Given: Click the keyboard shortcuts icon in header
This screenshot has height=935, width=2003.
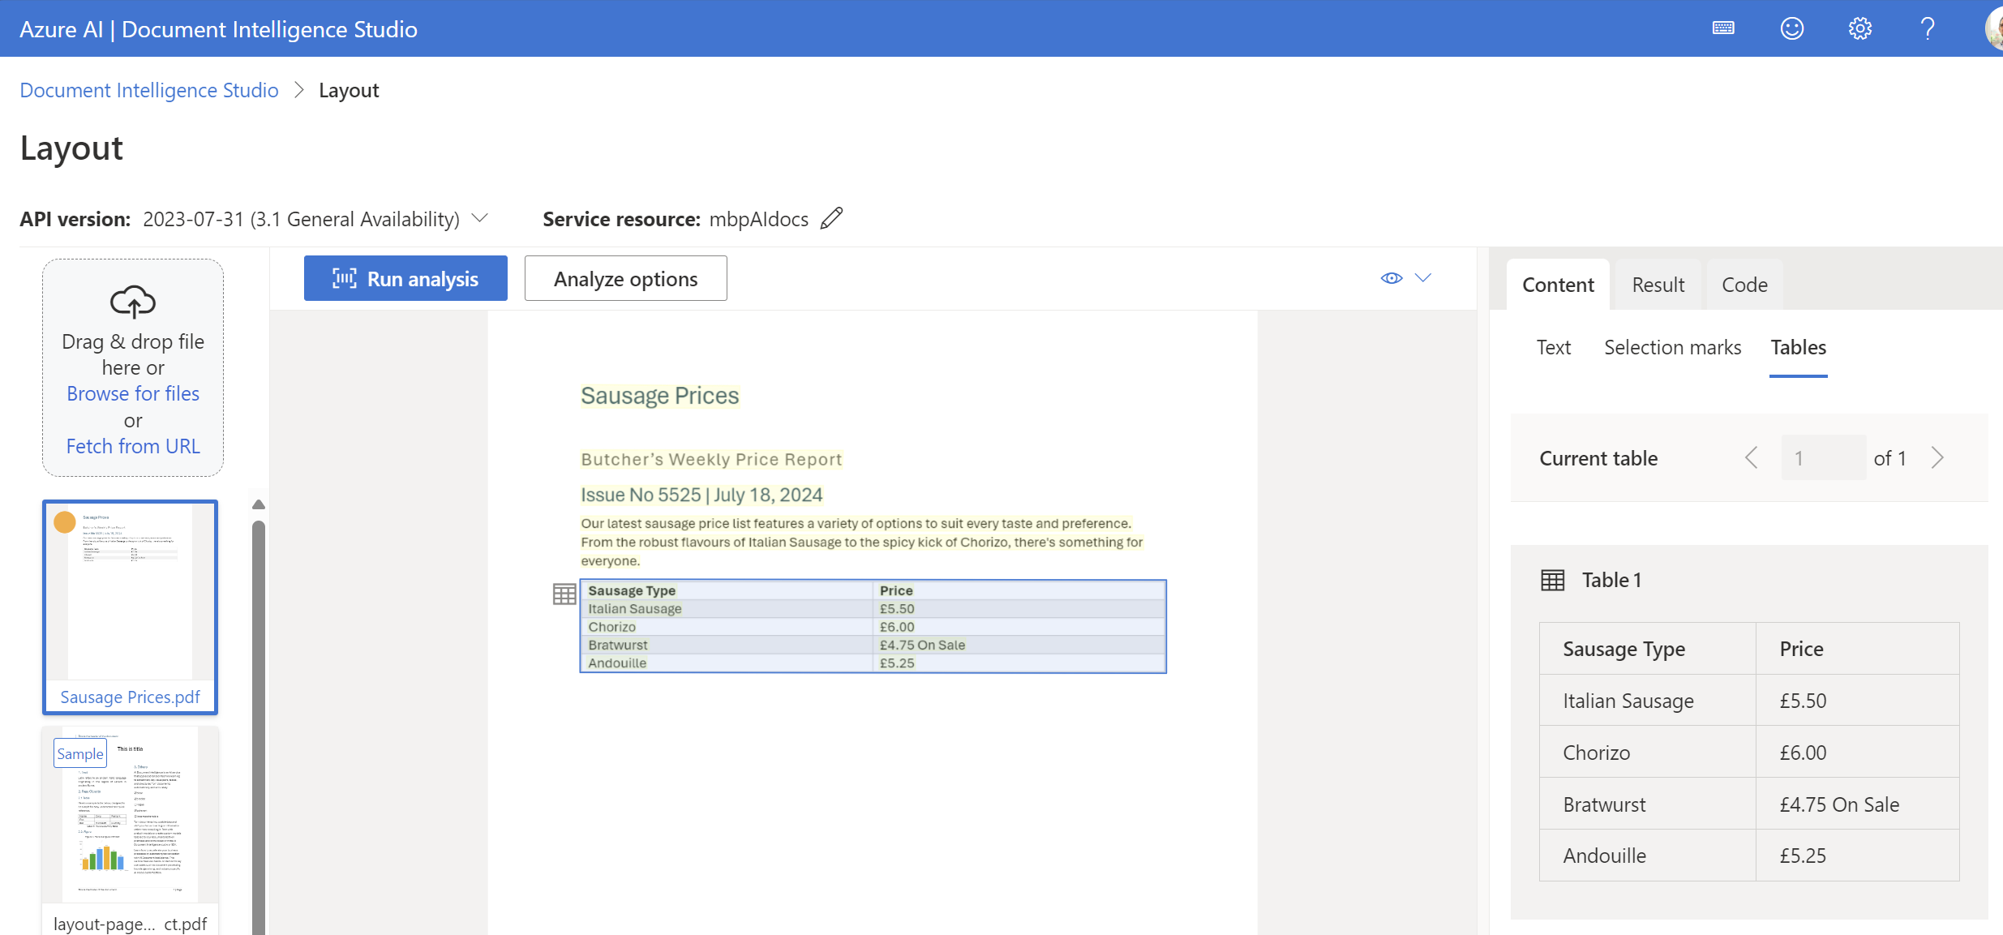Looking at the screenshot, I should pyautogui.click(x=1723, y=28).
